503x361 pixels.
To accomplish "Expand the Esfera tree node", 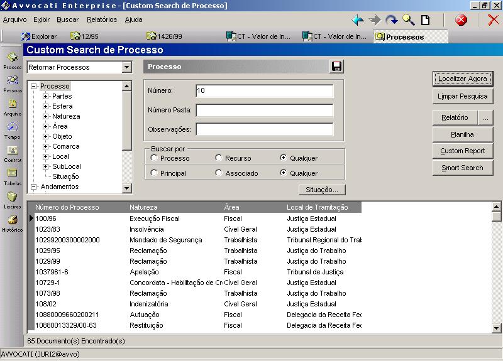I will 45,106.
